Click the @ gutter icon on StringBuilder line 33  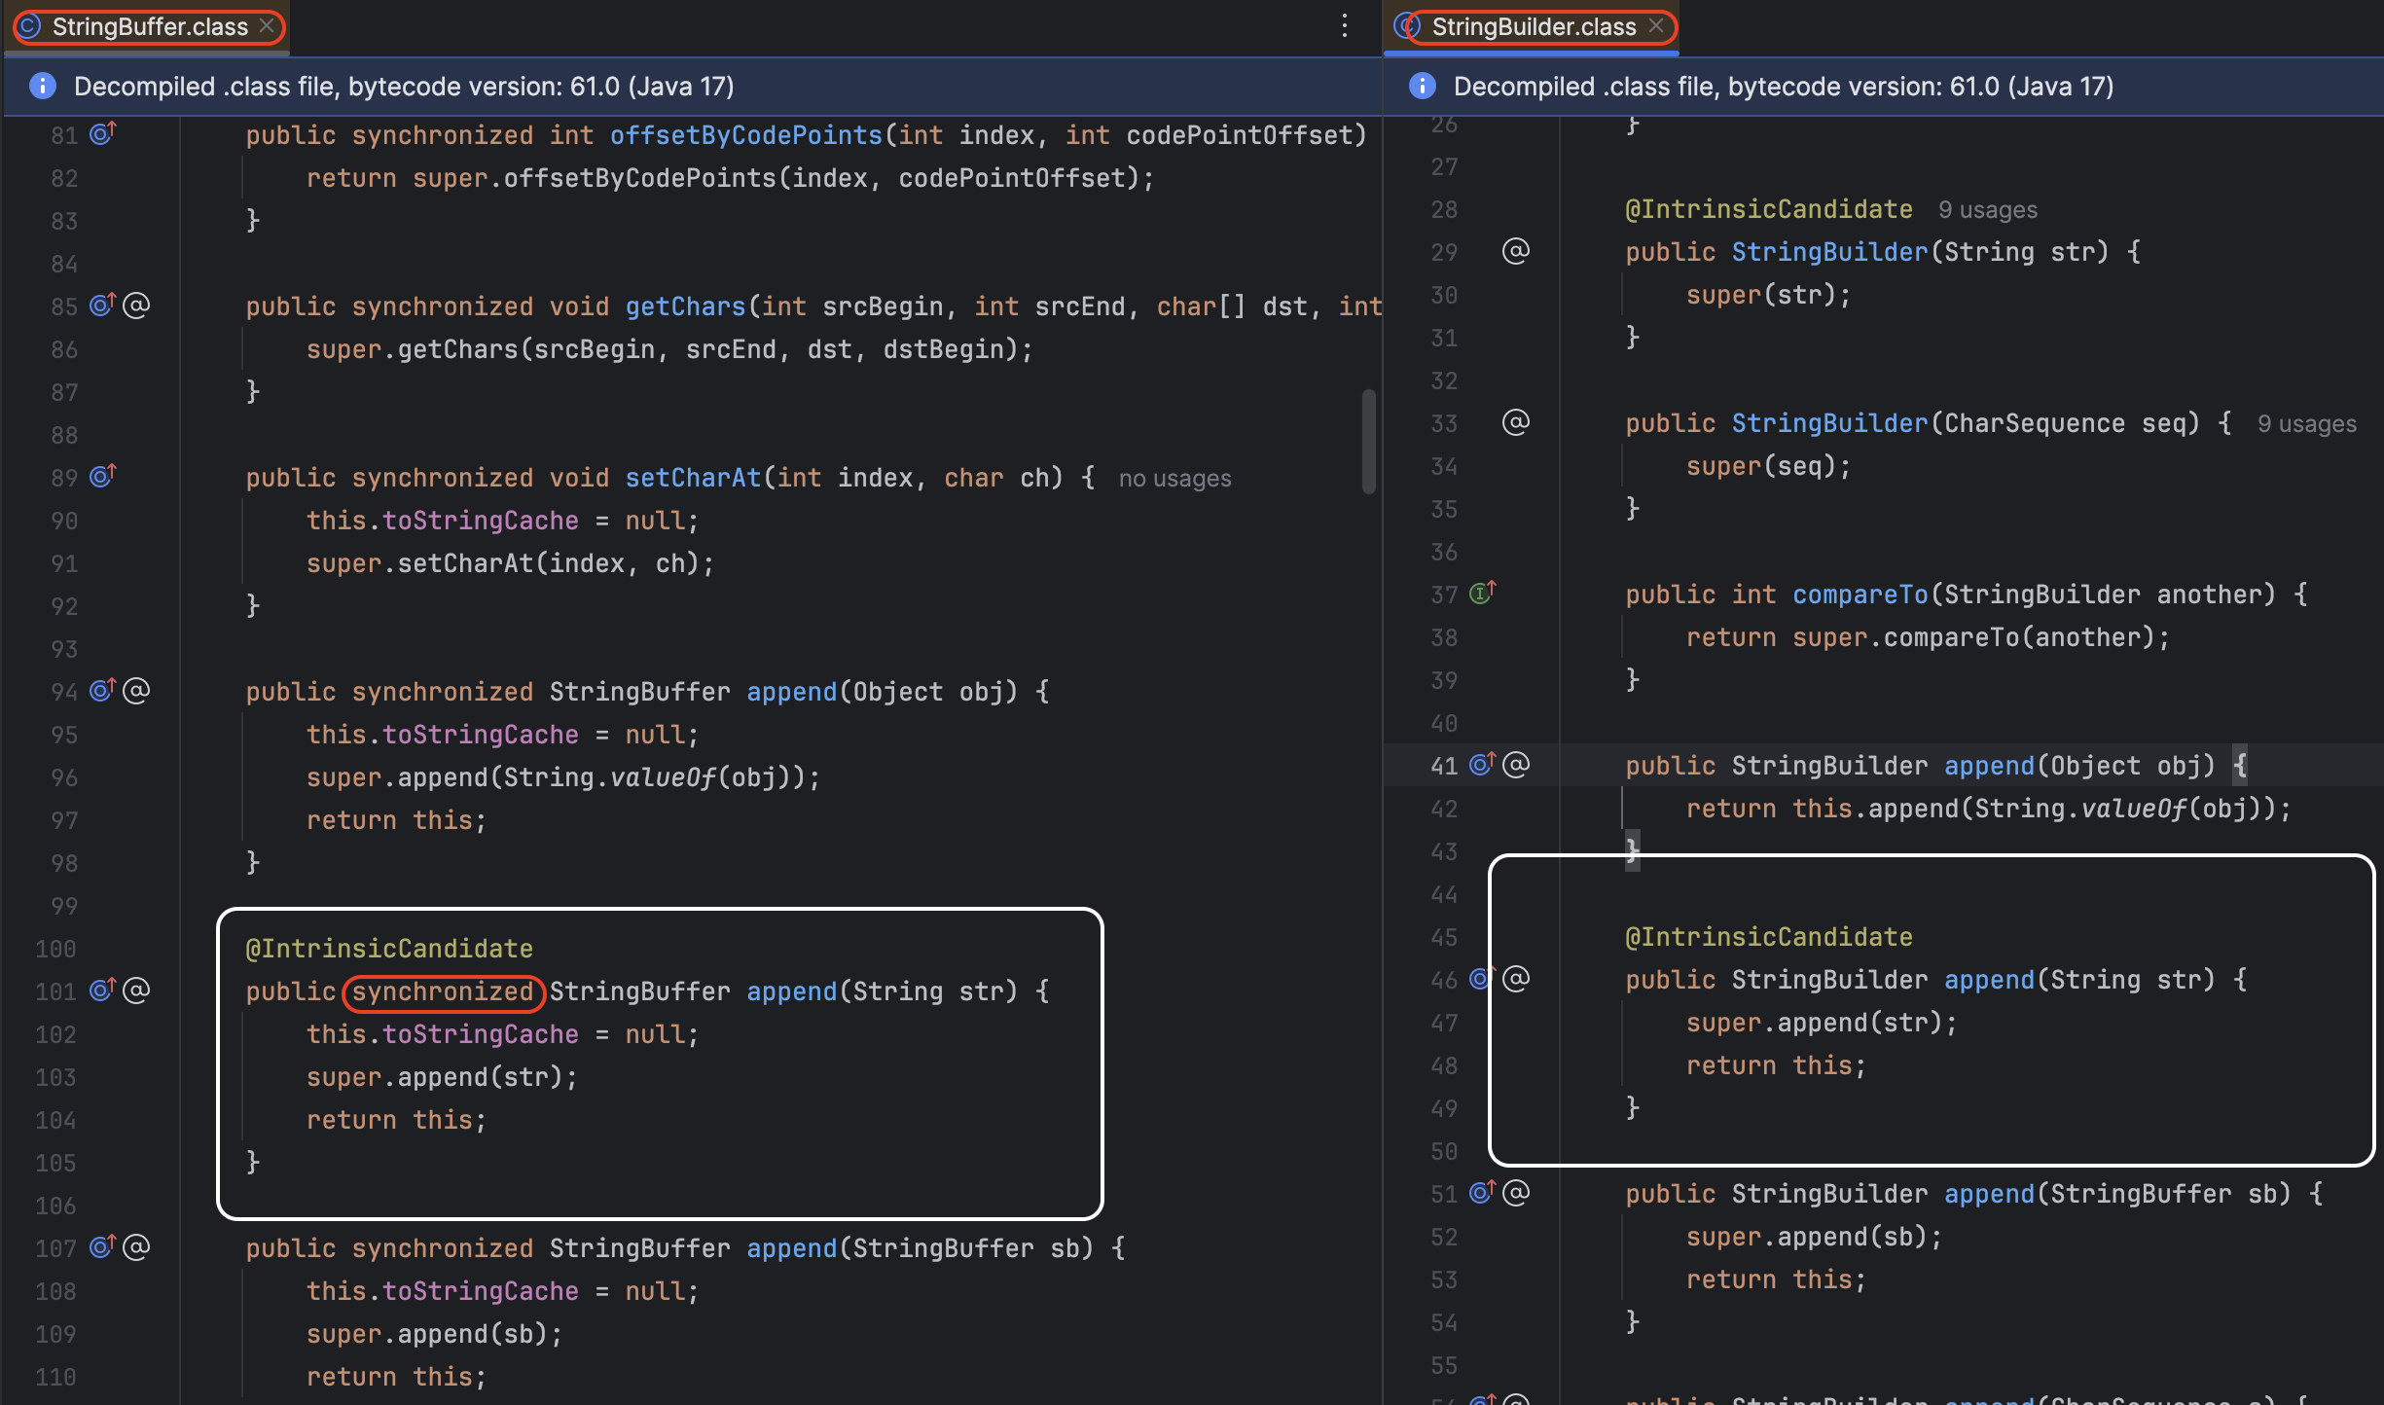point(1516,422)
